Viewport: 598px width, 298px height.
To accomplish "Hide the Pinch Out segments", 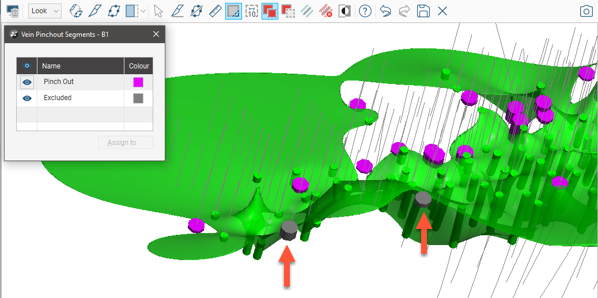I will pyautogui.click(x=27, y=82).
